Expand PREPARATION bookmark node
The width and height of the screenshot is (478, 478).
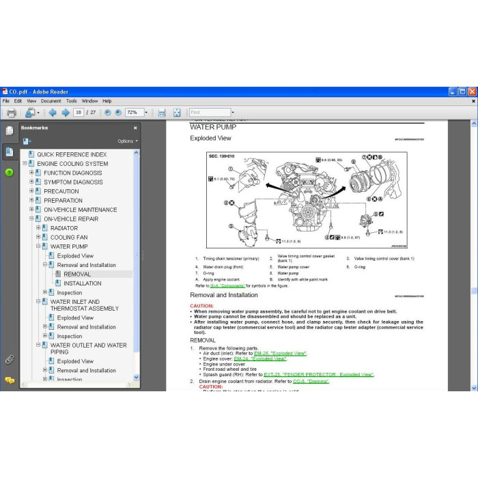31,200
